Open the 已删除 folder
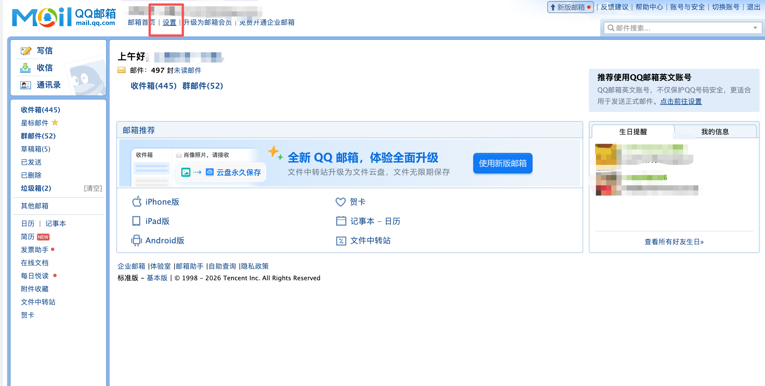 coord(31,175)
